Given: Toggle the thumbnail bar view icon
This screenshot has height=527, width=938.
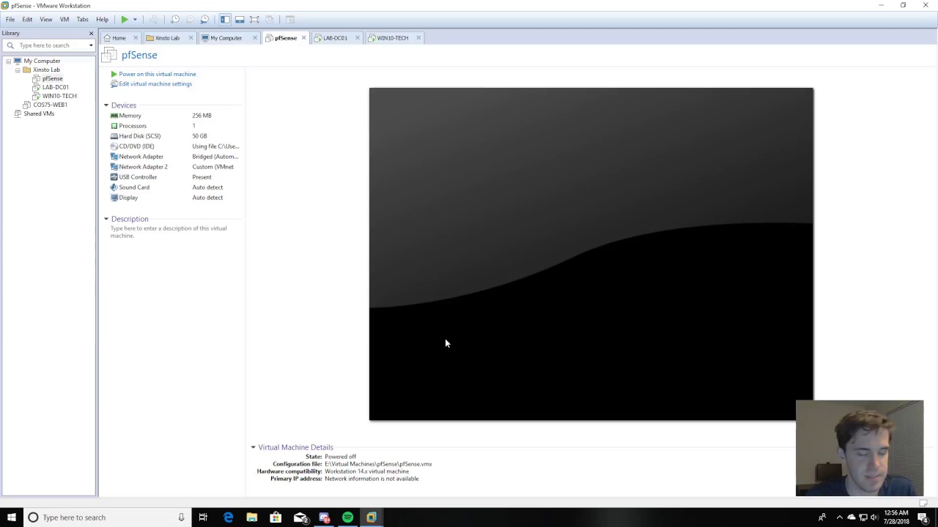Looking at the screenshot, I should tap(240, 20).
